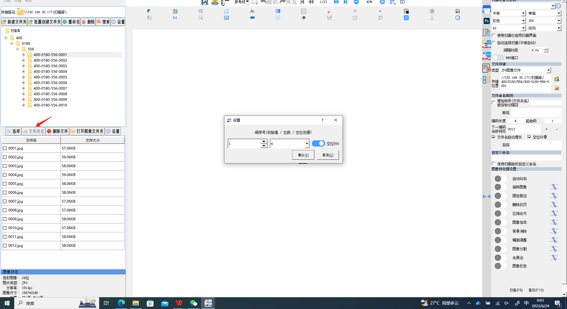Click the DPI tool icon in toolbar

[x=457, y=11]
